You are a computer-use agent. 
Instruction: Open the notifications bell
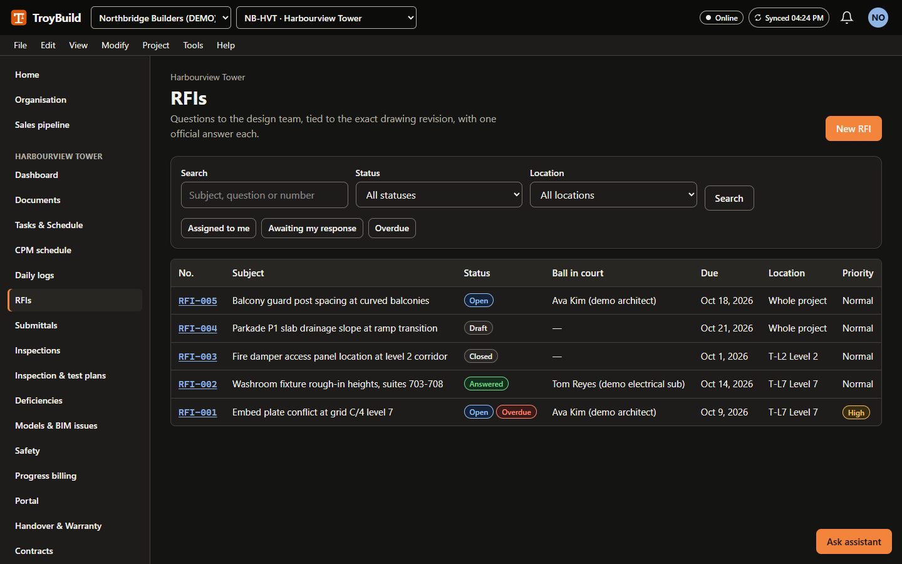[x=847, y=18]
